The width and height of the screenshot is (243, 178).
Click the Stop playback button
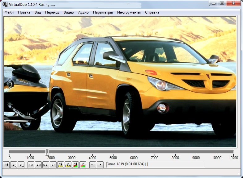(x=6, y=165)
